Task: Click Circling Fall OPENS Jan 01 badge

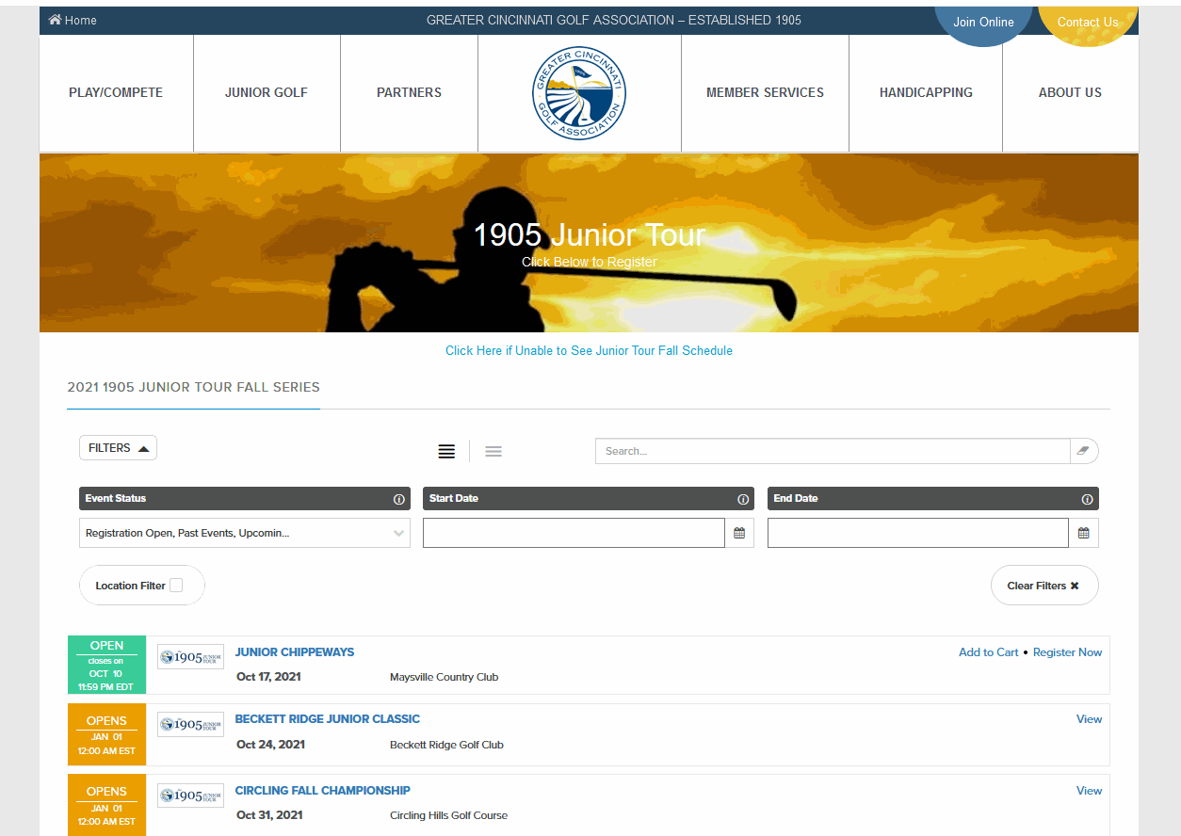Action: 106,805
